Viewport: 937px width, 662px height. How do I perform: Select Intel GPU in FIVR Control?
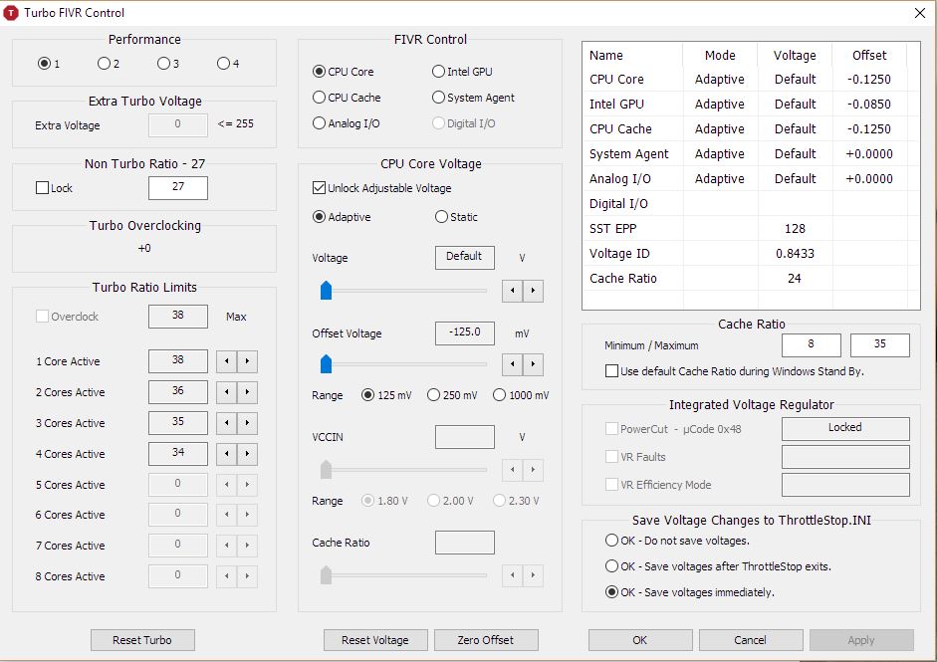pos(438,71)
